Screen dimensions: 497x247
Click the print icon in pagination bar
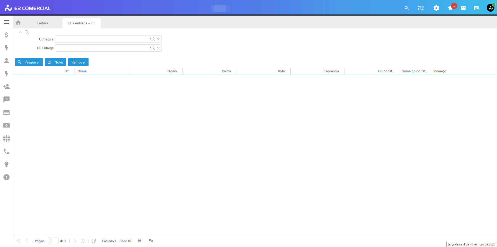coord(140,241)
